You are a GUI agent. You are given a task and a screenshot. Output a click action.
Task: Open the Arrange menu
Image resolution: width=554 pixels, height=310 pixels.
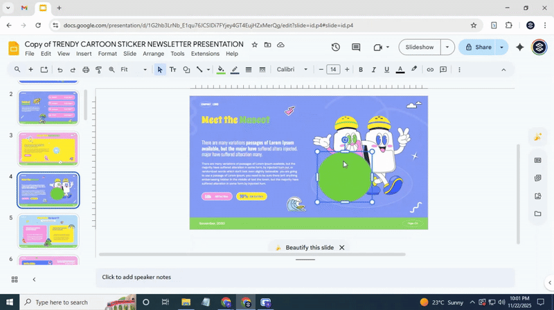click(153, 54)
